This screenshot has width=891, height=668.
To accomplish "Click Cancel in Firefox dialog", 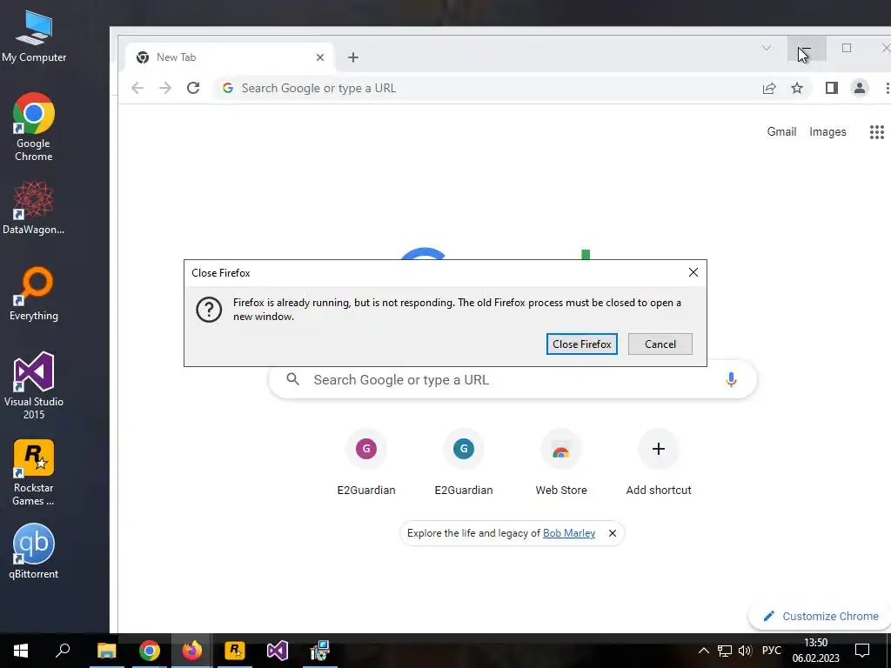I will 660,344.
